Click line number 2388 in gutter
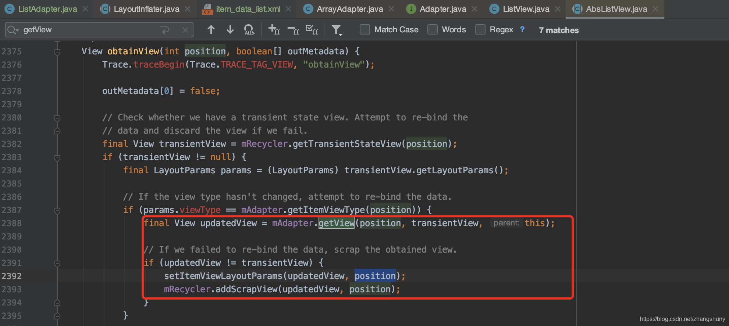Viewport: 729px width, 326px height. [11, 223]
